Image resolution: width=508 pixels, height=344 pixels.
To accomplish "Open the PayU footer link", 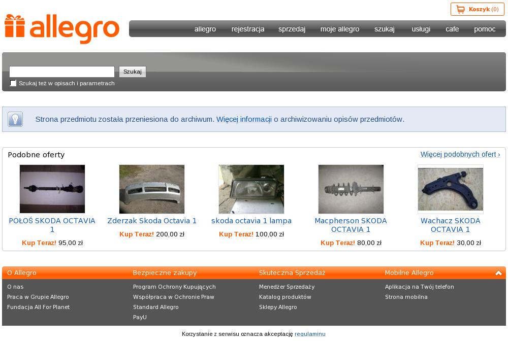I will pyautogui.click(x=140, y=317).
